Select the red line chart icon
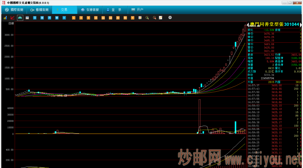This screenshot has width=303, height=168. click(12, 18)
